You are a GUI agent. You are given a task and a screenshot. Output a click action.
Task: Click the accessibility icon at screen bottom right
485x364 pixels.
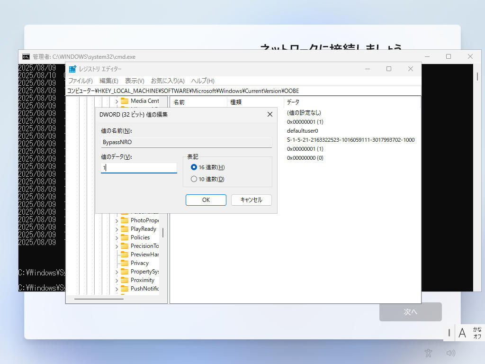point(428,353)
